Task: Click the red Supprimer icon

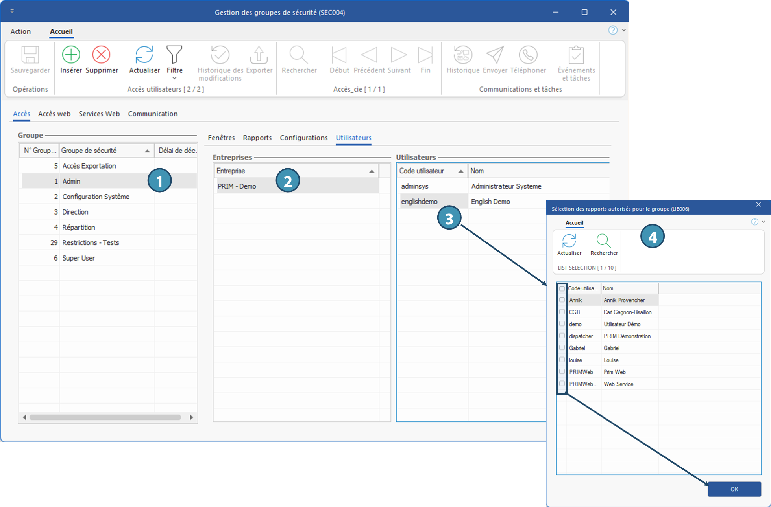Action: [101, 55]
